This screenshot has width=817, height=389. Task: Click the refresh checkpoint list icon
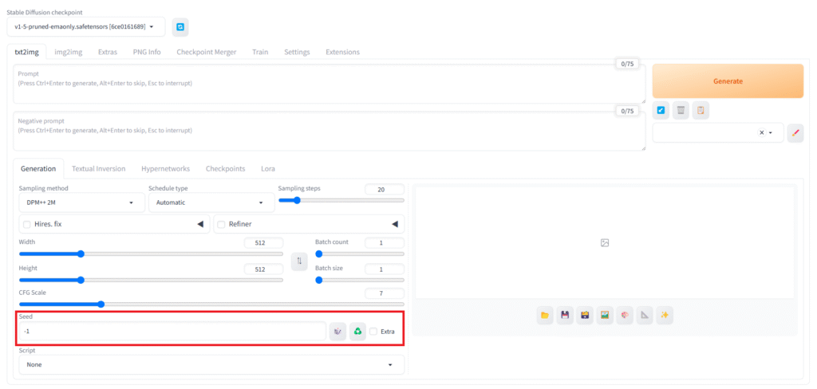pyautogui.click(x=180, y=27)
